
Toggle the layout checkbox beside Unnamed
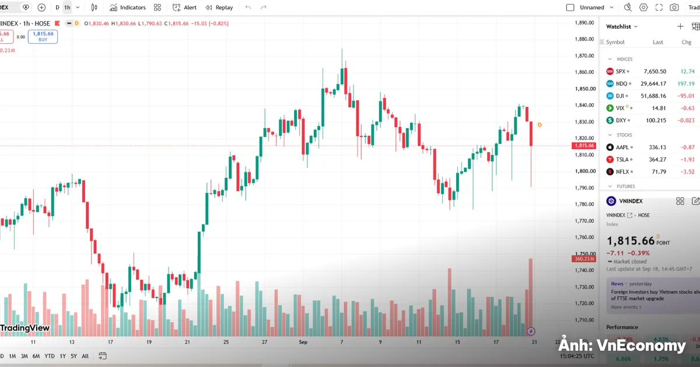pyautogui.click(x=570, y=8)
